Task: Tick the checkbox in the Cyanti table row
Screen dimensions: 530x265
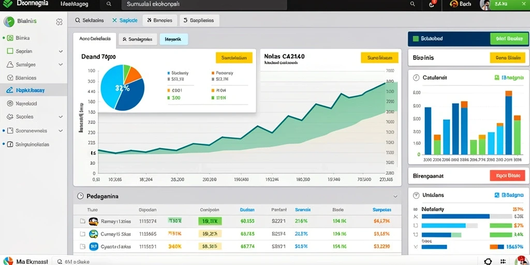Action: [x=82, y=246]
